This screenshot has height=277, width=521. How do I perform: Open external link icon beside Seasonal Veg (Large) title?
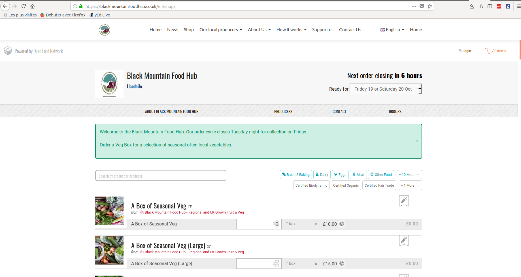209,246
